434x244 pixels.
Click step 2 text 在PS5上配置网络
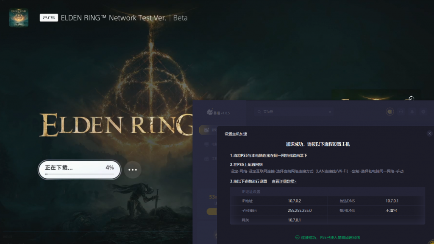click(246, 164)
